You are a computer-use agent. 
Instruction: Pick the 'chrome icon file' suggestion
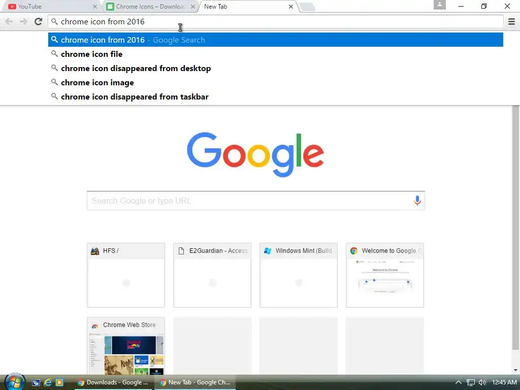pos(276,54)
